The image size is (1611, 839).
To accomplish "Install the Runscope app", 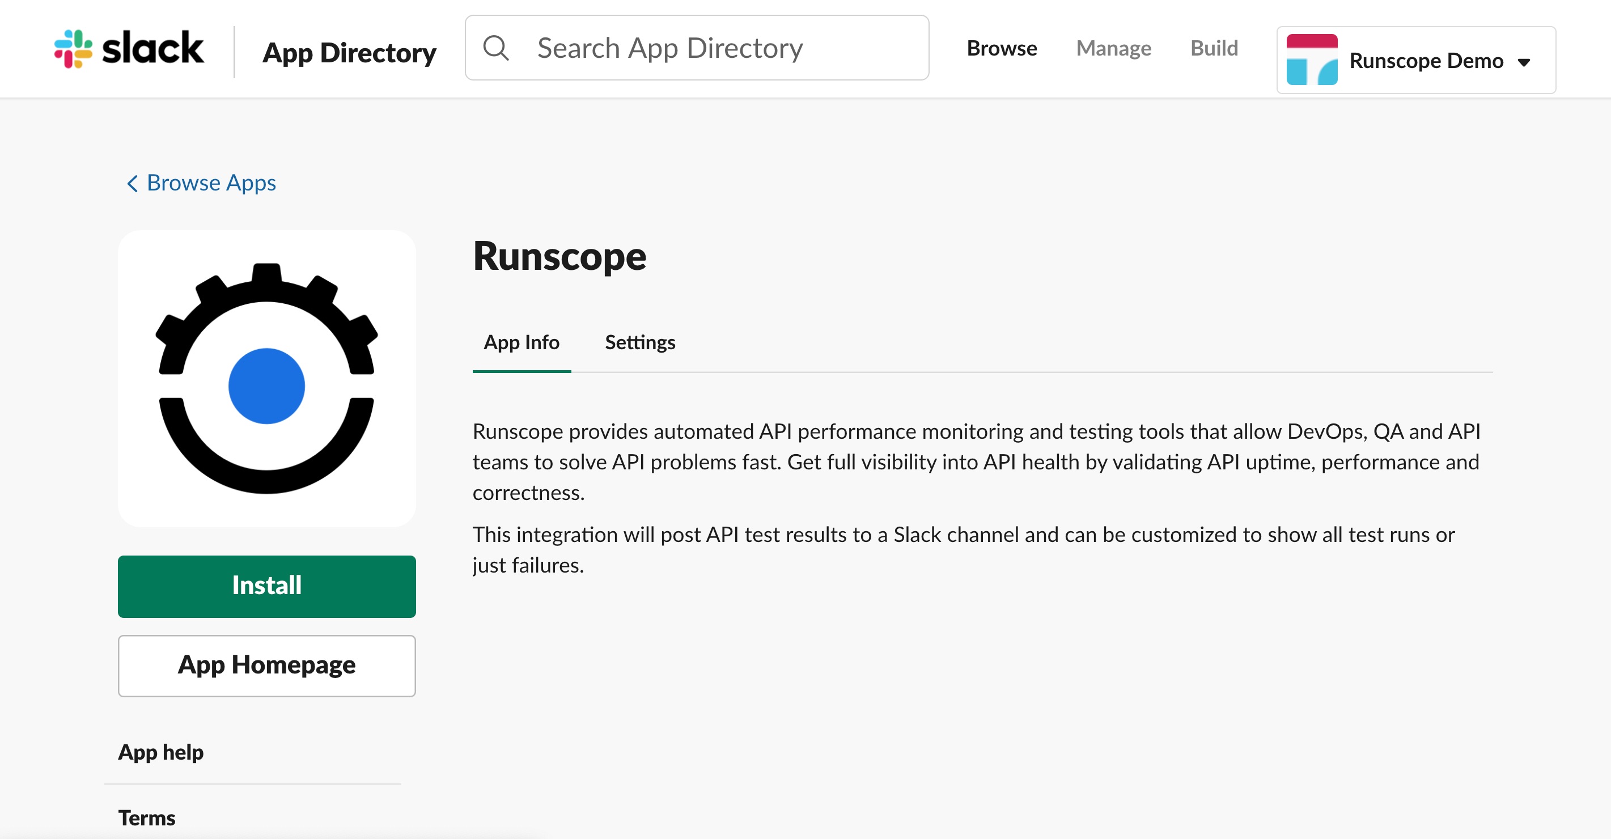I will pyautogui.click(x=266, y=586).
